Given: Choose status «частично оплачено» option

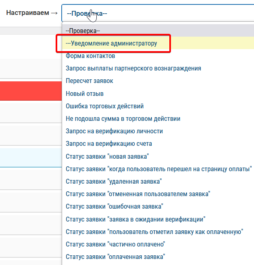Looking at the screenshot, I should 116,244.
